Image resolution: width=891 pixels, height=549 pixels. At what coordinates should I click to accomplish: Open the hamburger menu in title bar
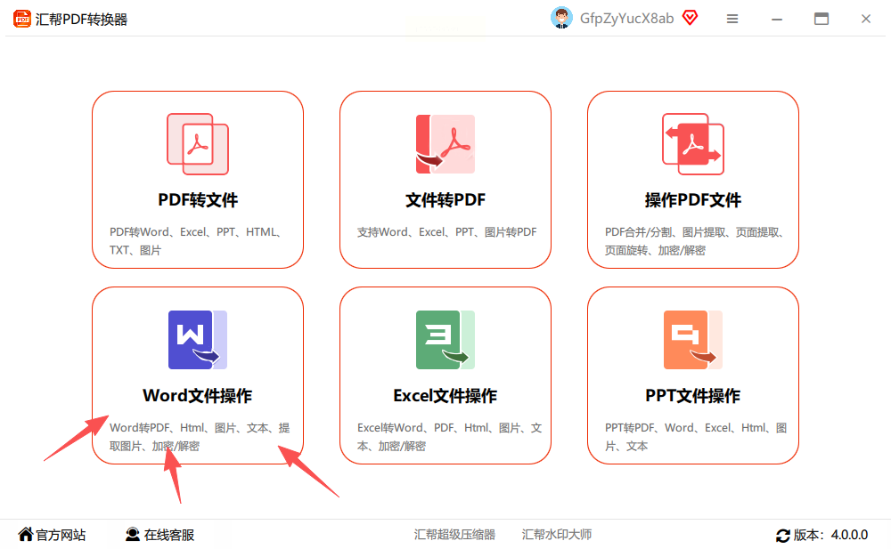(x=732, y=19)
